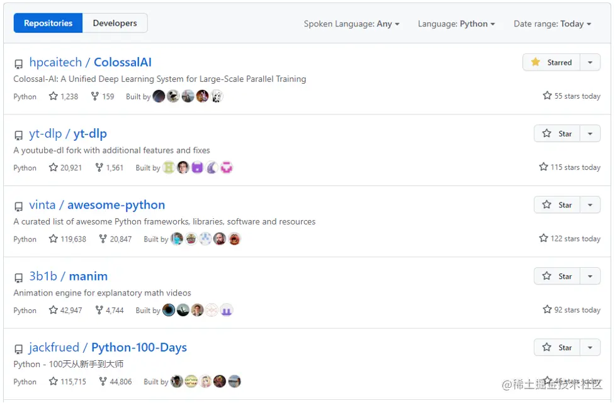
Task: Click Python-100-Days stargazers count 115,715
Action: (67, 382)
